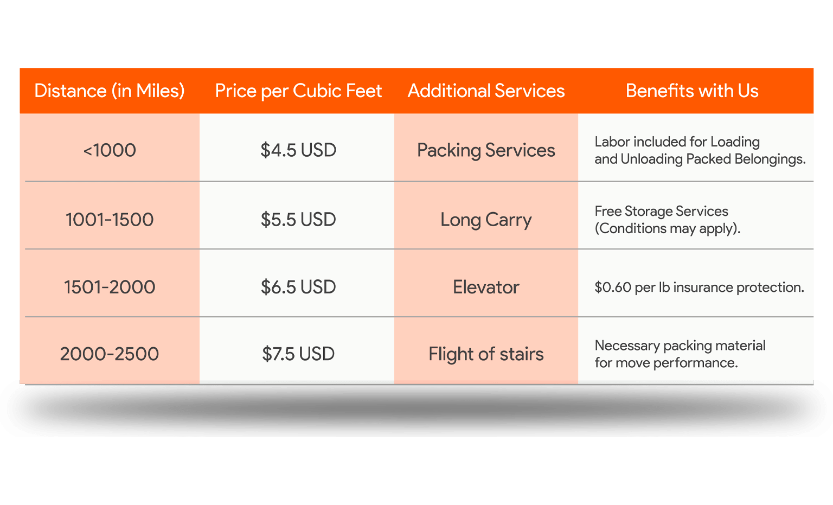The width and height of the screenshot is (833, 505).
Task: Click the <1000 distance cell
Action: point(110,150)
